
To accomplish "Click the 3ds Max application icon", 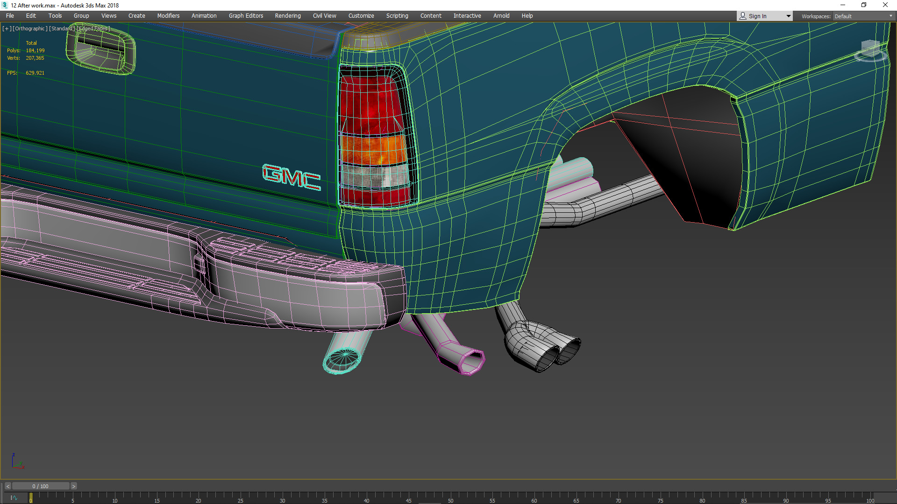I will coord(5,5).
